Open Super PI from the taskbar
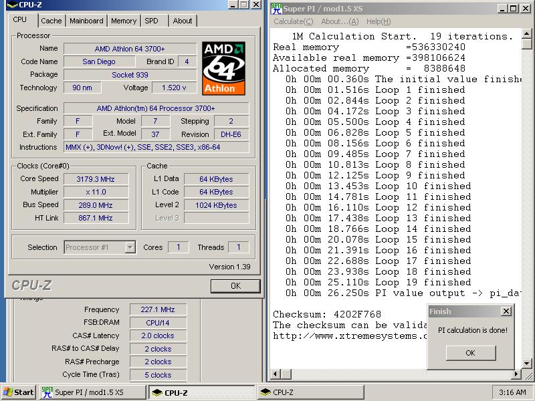The height and width of the screenshot is (401, 535). (92, 392)
